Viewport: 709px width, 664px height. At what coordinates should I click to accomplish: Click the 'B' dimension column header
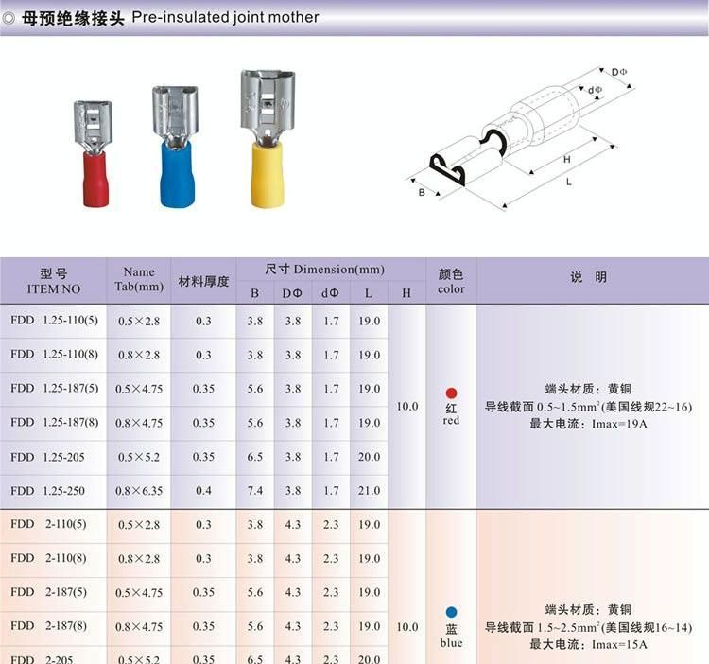tap(254, 293)
